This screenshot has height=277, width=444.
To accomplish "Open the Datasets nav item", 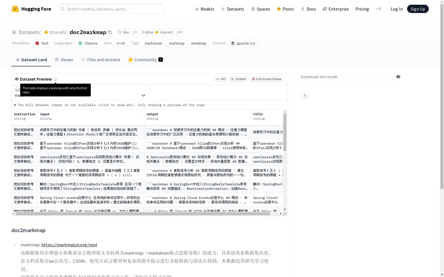I will point(233,9).
